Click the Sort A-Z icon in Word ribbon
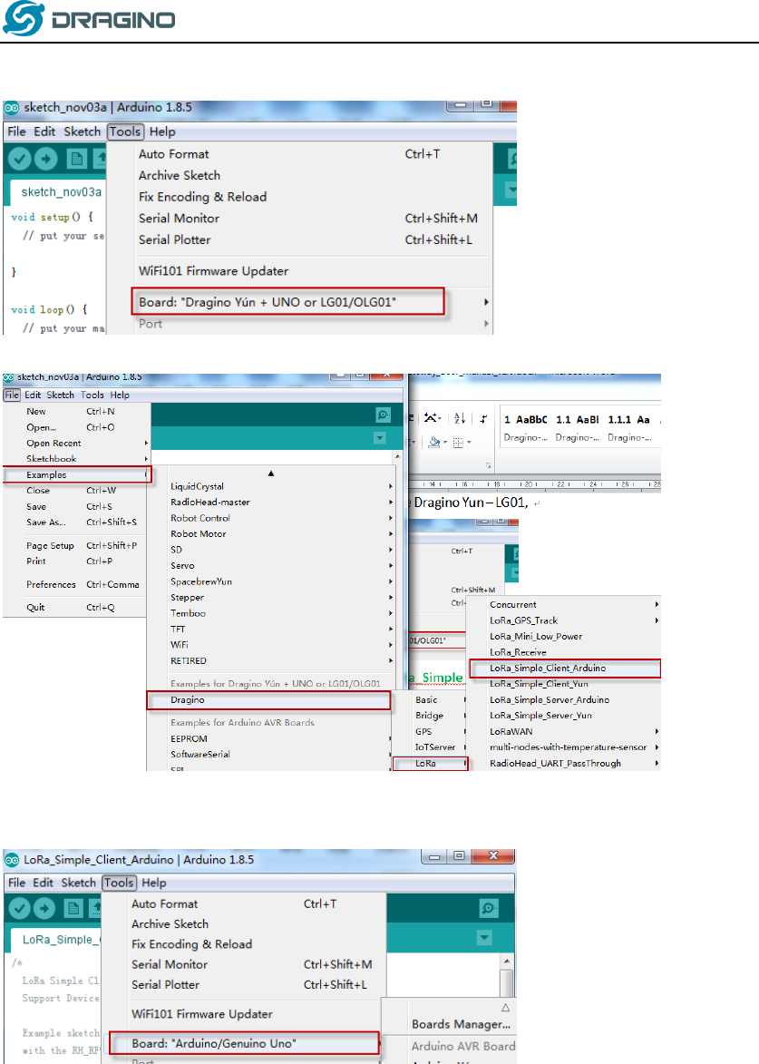 (x=460, y=419)
